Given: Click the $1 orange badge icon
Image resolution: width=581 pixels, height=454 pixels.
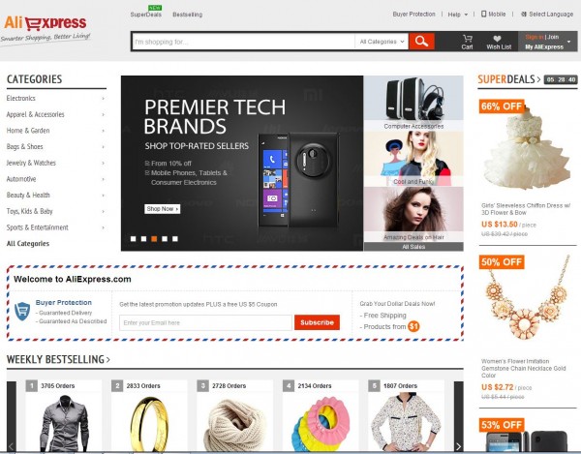Looking at the screenshot, I should [413, 326].
